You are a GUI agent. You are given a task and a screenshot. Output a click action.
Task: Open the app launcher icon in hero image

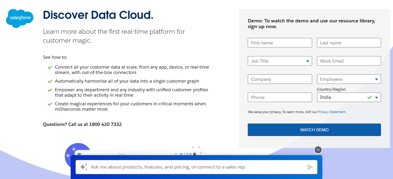(x=181, y=154)
